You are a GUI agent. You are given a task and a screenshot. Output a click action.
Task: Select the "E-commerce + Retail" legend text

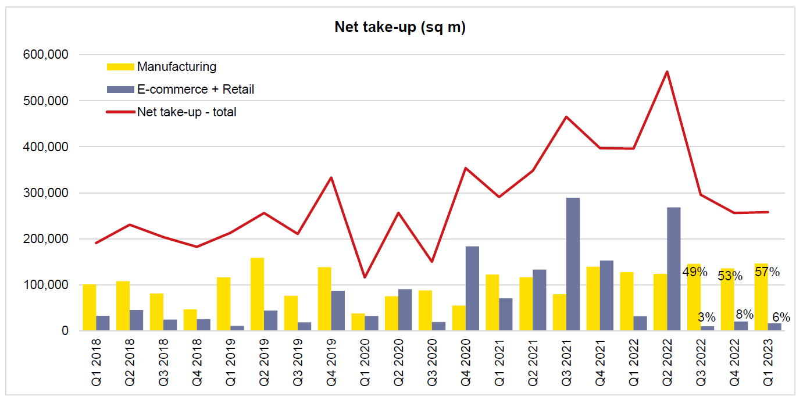[x=195, y=90]
